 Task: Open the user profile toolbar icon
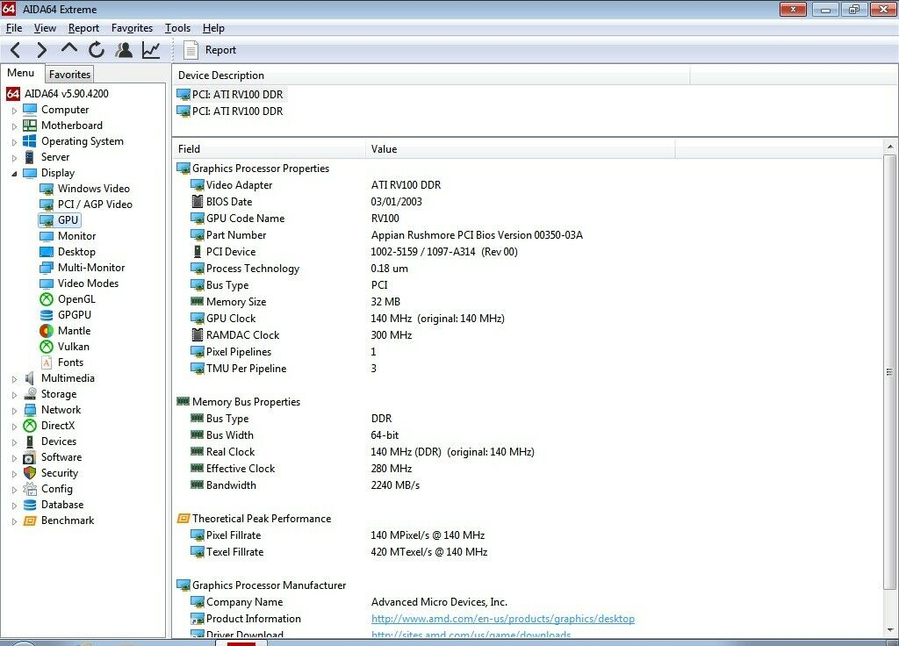123,50
